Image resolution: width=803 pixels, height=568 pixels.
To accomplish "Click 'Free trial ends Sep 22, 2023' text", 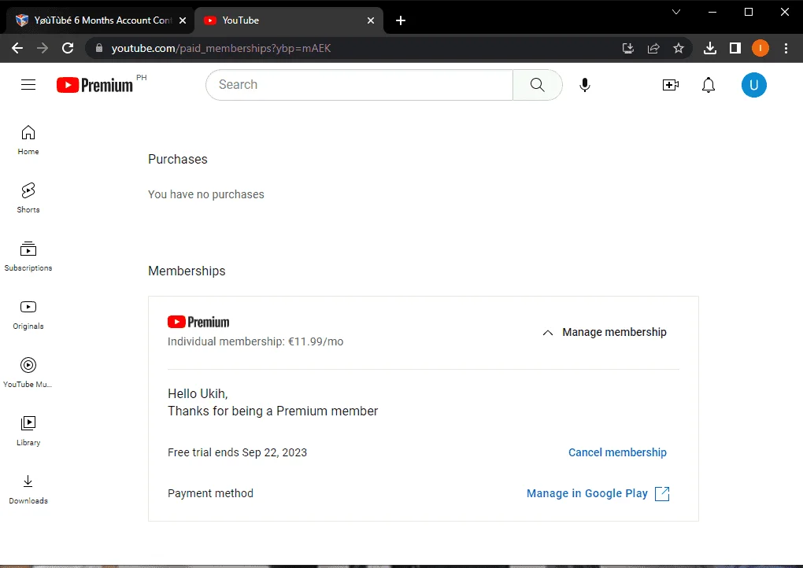I will click(x=237, y=452).
